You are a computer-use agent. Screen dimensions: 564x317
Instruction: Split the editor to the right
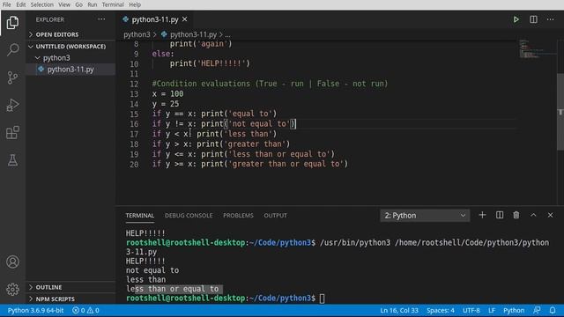point(533,19)
